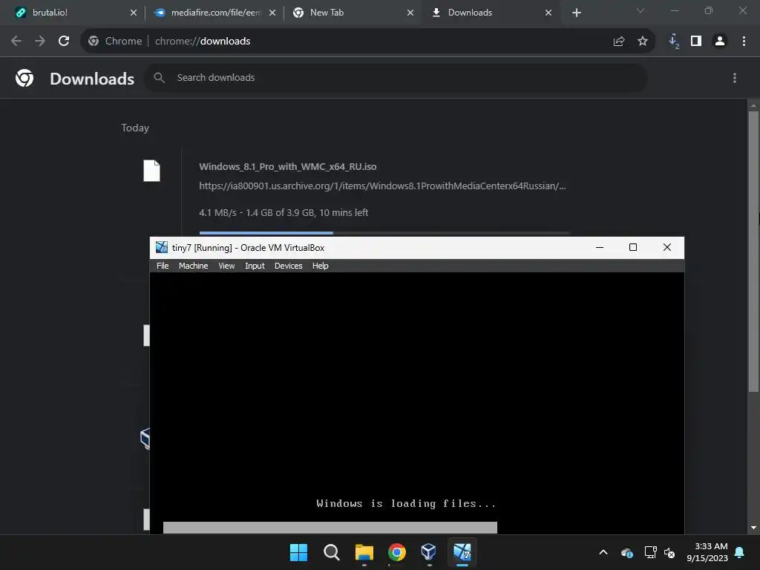
Task: Click Chrome forward navigation arrow
Action: (40, 42)
